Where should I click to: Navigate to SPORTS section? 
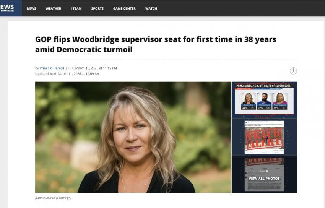point(97,8)
